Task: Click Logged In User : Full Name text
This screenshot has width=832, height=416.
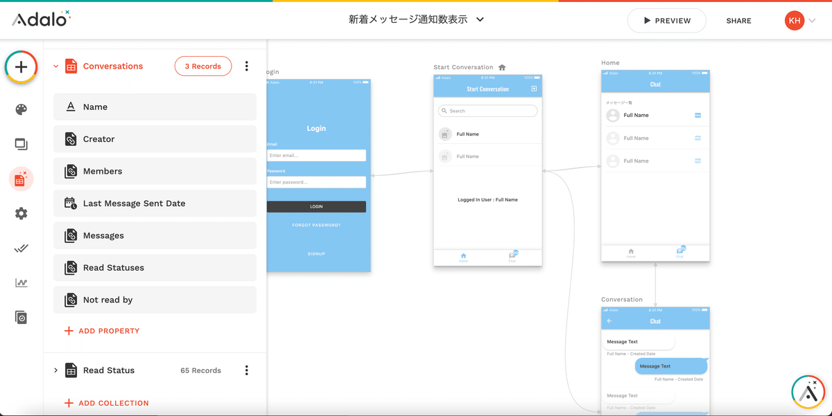Action: 487,200
